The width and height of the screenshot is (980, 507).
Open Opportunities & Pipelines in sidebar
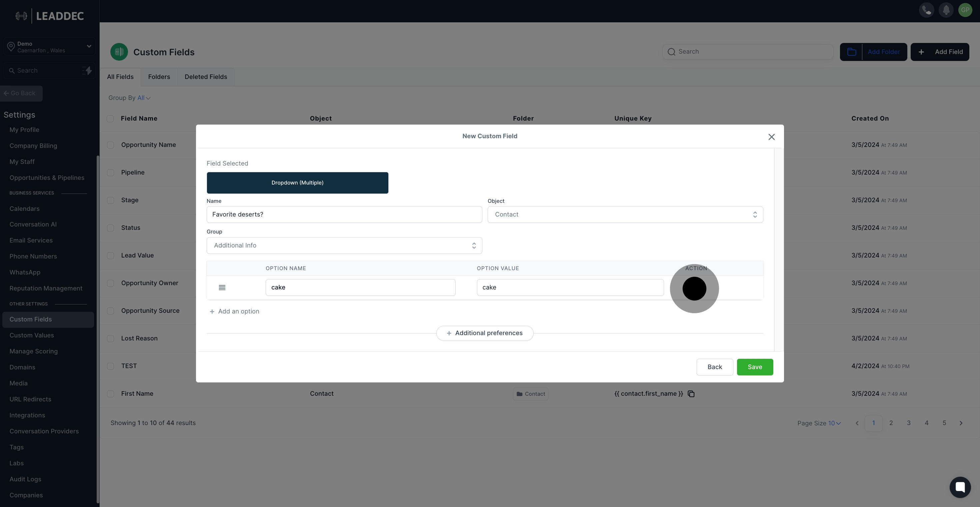click(48, 178)
